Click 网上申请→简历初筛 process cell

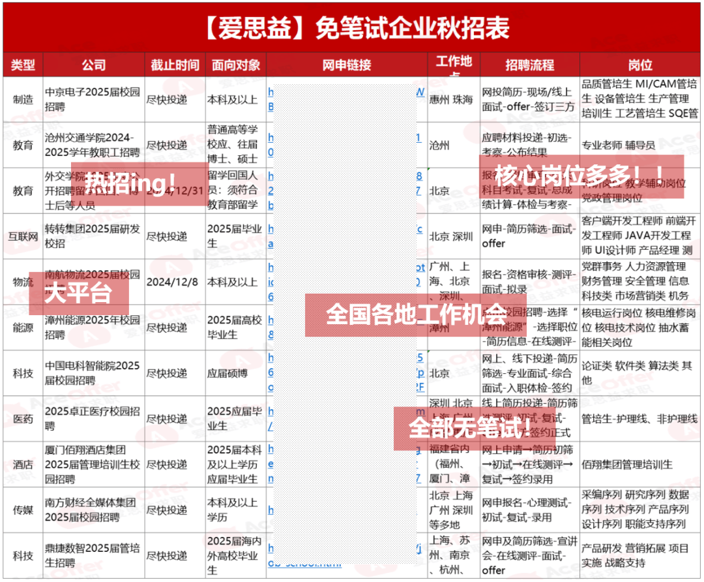click(530, 465)
